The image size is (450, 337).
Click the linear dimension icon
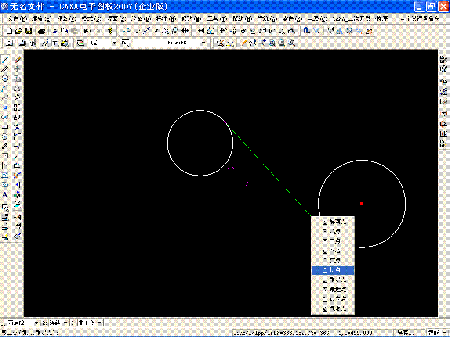(200, 31)
